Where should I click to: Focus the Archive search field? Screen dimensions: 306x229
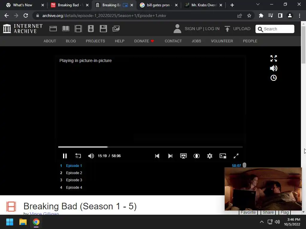click(x=275, y=29)
